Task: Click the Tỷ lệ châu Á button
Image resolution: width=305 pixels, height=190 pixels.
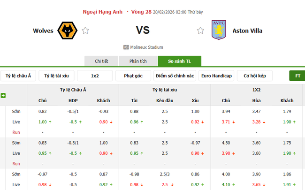Action: (19, 76)
